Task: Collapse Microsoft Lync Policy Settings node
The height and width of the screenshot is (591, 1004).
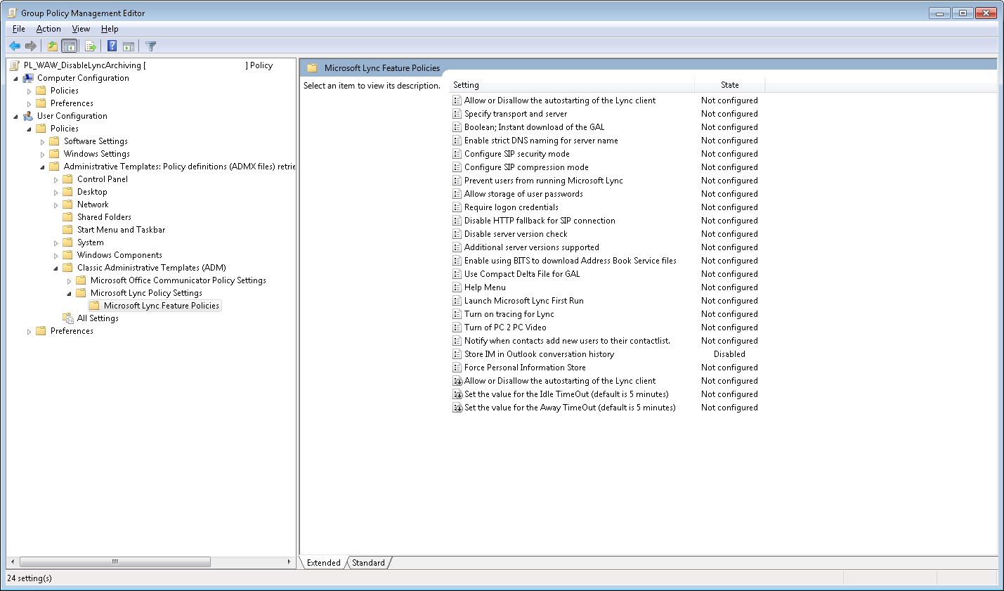Action: pyautogui.click(x=69, y=294)
